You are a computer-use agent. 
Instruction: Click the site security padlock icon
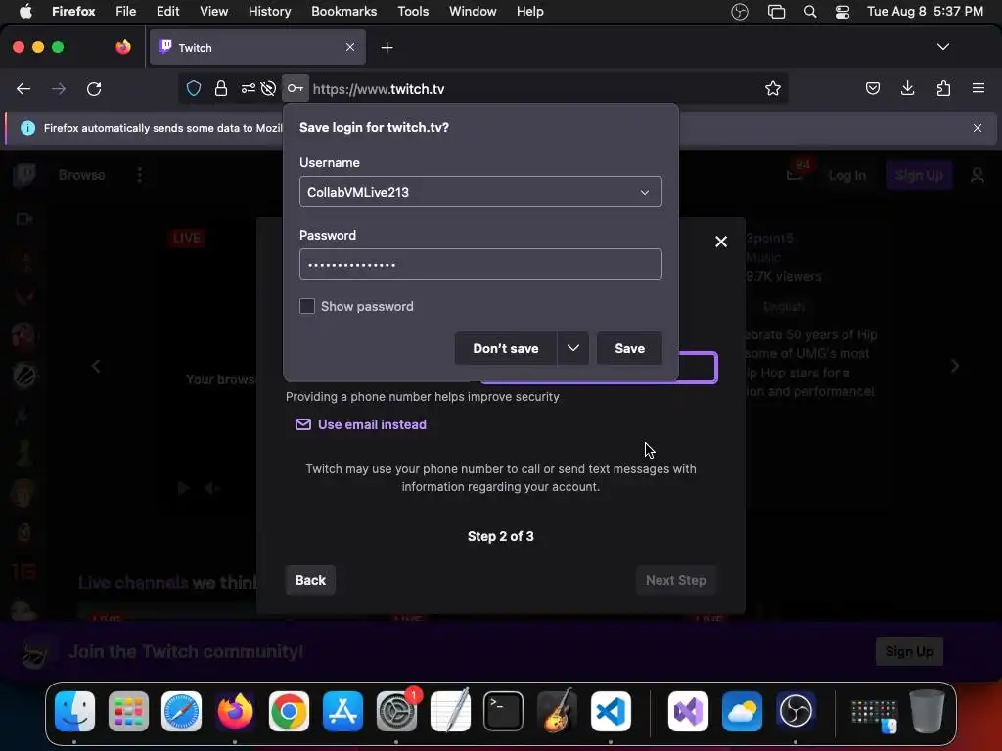coord(221,88)
